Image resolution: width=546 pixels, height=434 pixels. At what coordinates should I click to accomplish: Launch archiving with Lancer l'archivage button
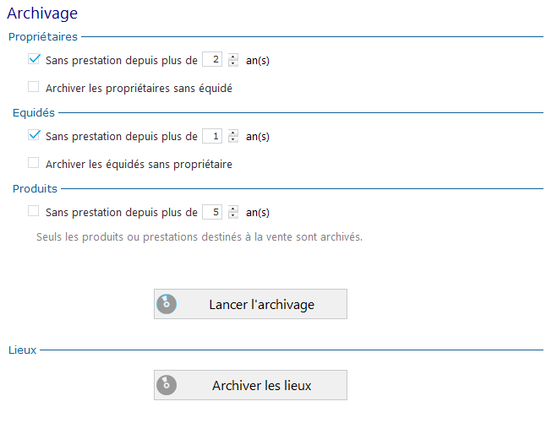click(x=250, y=304)
